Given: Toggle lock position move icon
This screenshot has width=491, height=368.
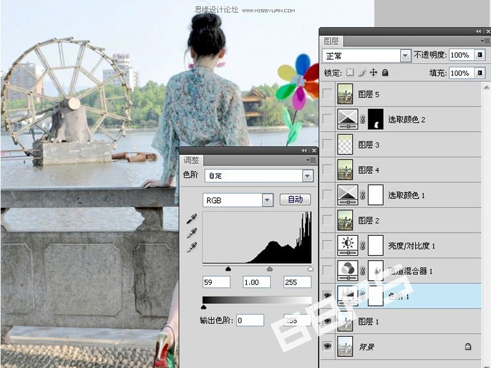Looking at the screenshot, I should tap(373, 72).
